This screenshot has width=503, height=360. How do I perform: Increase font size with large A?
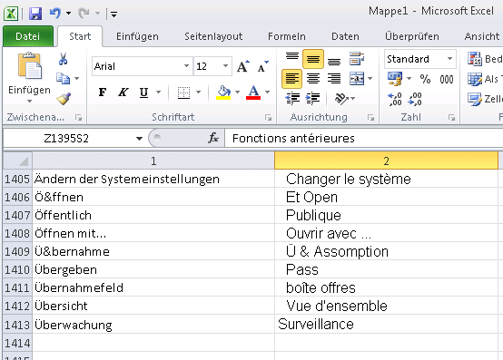point(242,66)
